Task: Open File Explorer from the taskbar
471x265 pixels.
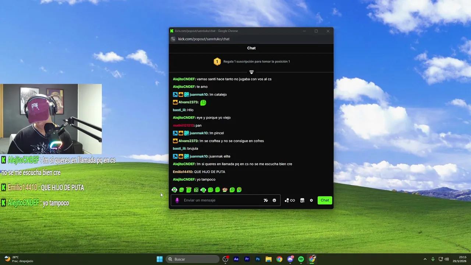Action: [x=269, y=259]
